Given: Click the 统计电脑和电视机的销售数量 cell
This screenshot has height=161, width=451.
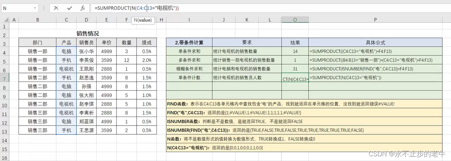Looking at the screenshot, I should point(247,69).
